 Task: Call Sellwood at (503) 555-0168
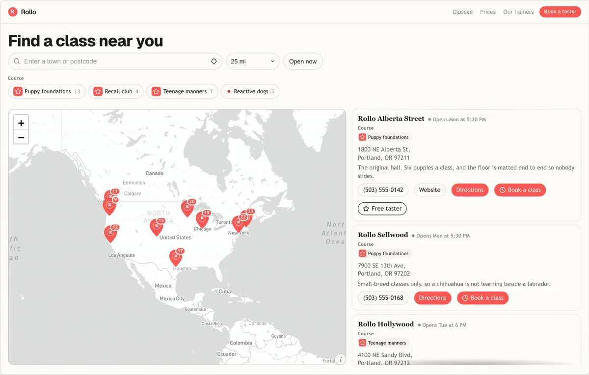coord(383,298)
